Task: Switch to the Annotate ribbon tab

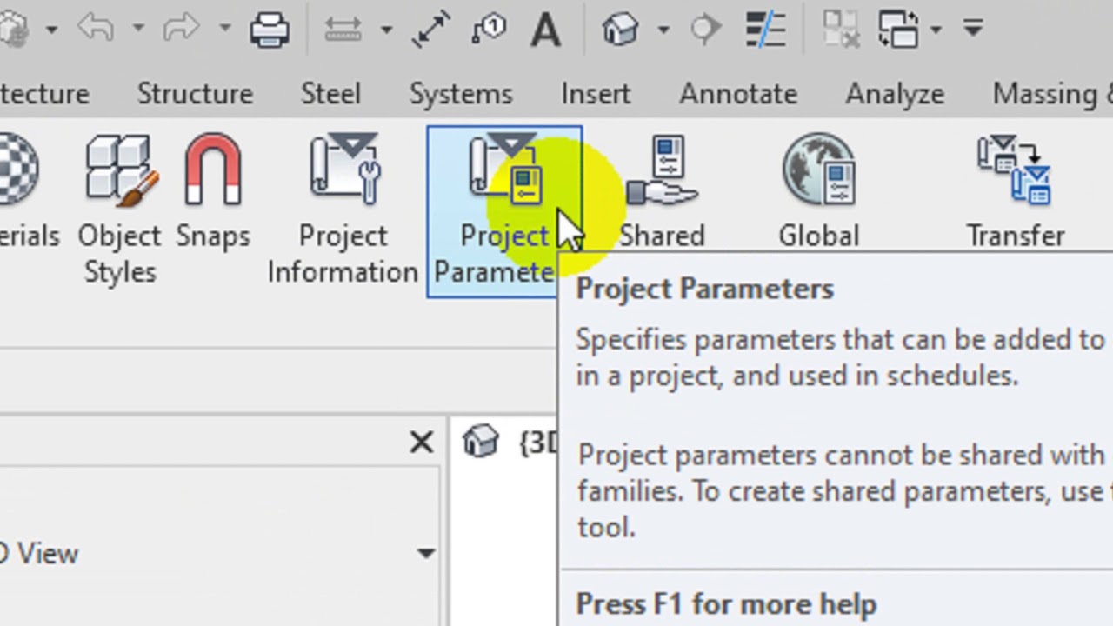Action: [738, 94]
